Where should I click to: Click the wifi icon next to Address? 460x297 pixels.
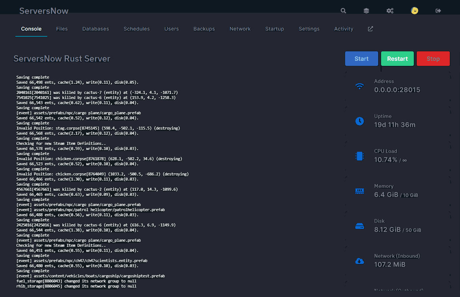[x=359, y=86]
